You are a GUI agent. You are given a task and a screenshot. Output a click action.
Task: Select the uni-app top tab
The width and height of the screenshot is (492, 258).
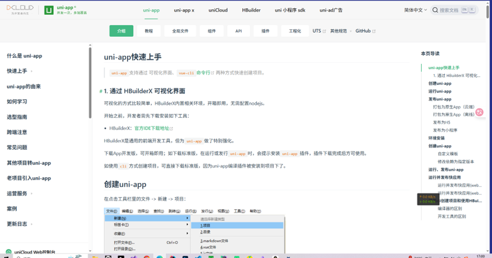click(x=151, y=10)
